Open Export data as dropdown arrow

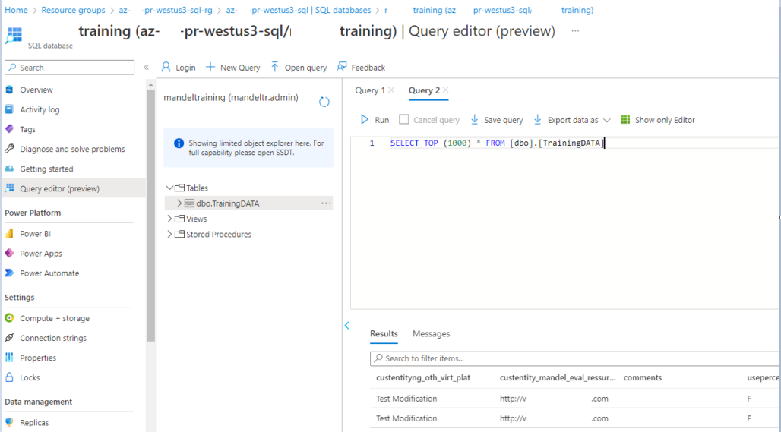[x=607, y=120]
